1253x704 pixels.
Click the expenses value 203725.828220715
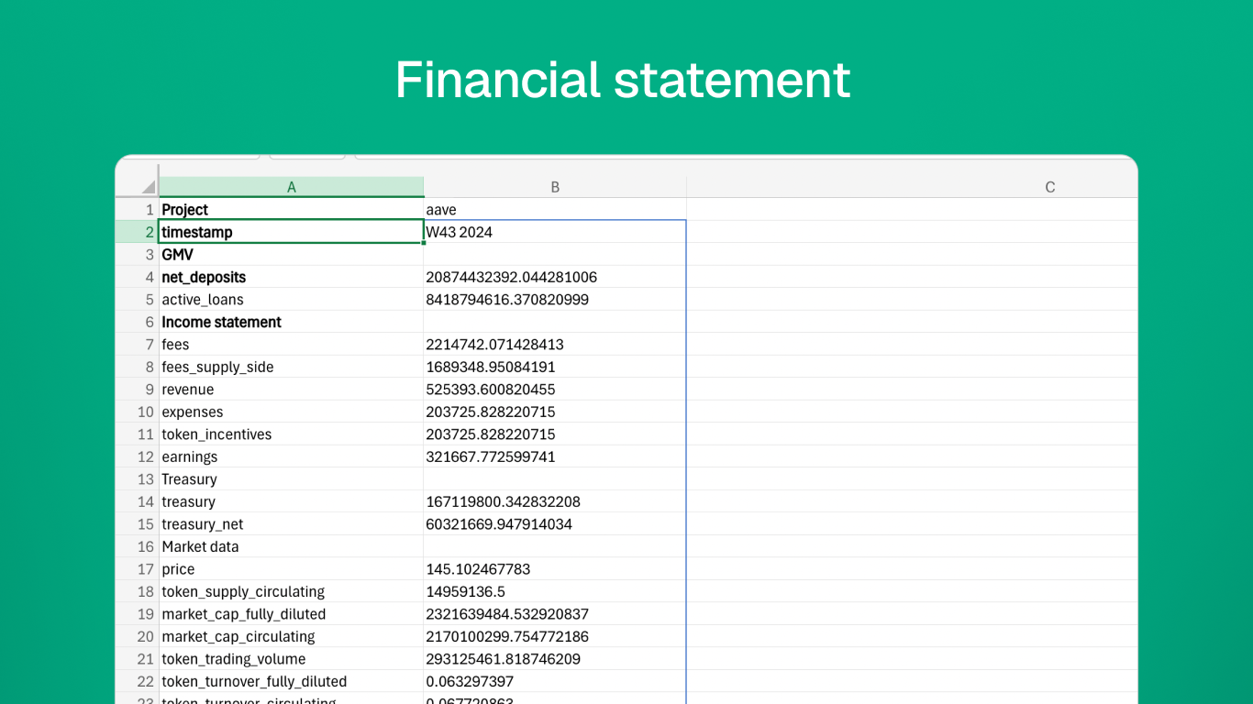(x=555, y=412)
